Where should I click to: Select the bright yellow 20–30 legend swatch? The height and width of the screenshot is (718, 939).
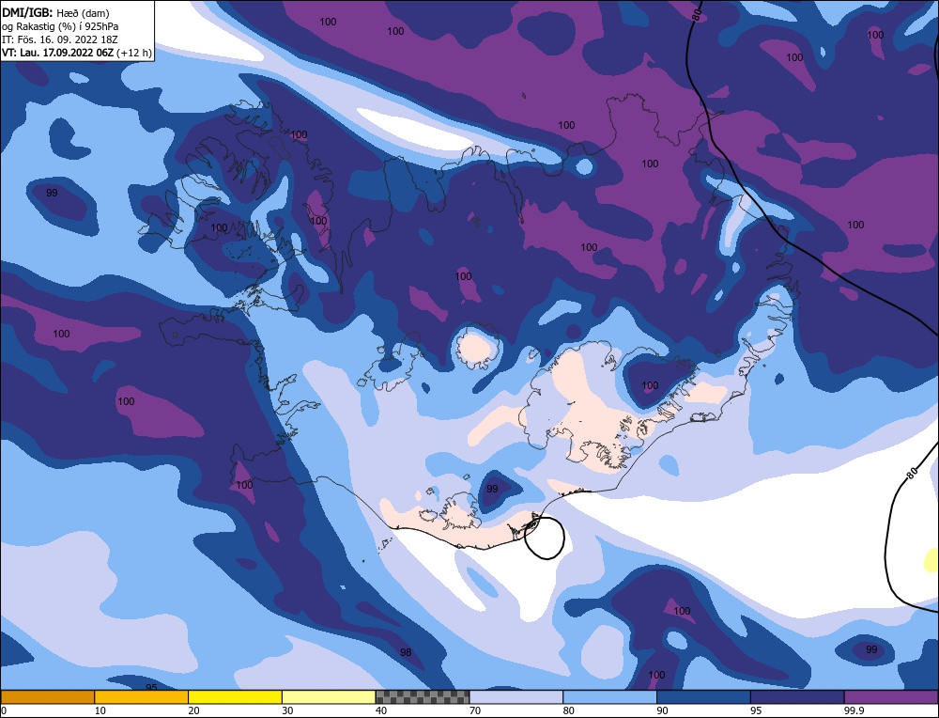coord(235,696)
